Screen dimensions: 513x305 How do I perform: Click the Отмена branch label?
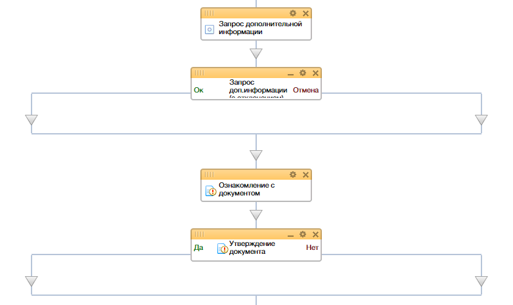point(305,90)
